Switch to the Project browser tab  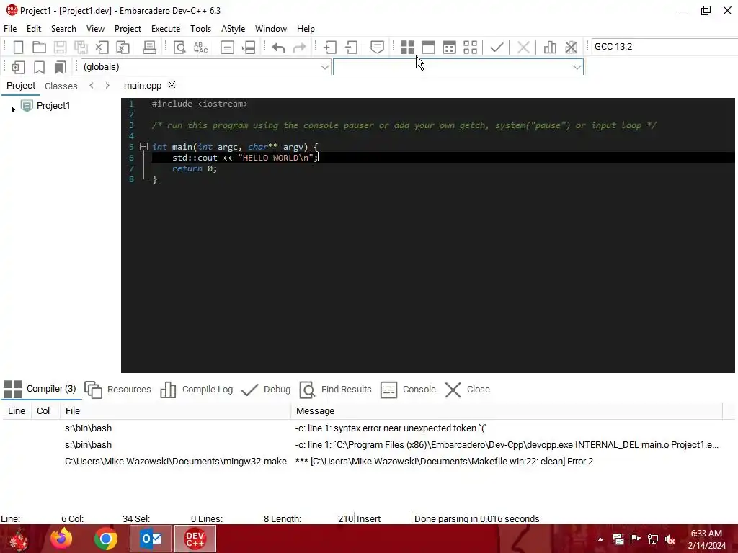point(21,86)
